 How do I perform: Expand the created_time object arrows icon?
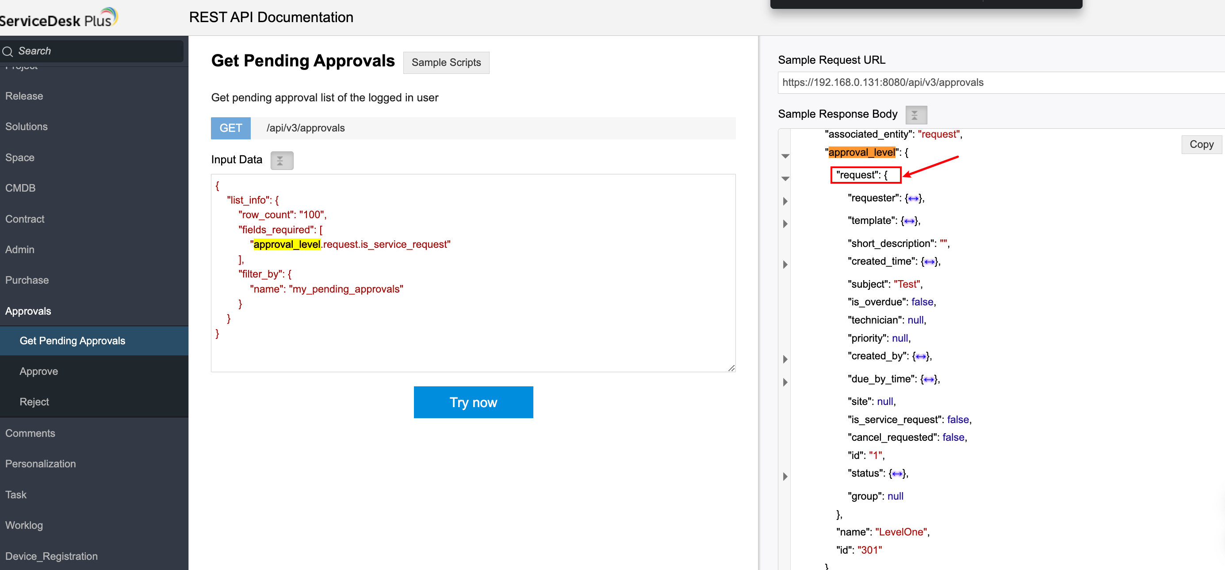(929, 262)
